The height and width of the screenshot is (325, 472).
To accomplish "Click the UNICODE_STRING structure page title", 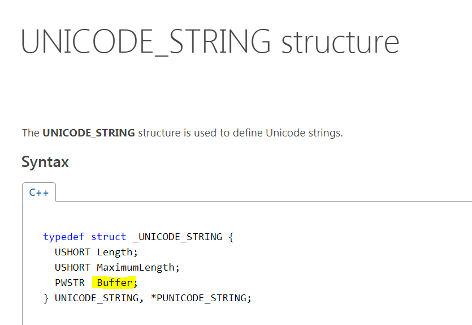I will (210, 42).
